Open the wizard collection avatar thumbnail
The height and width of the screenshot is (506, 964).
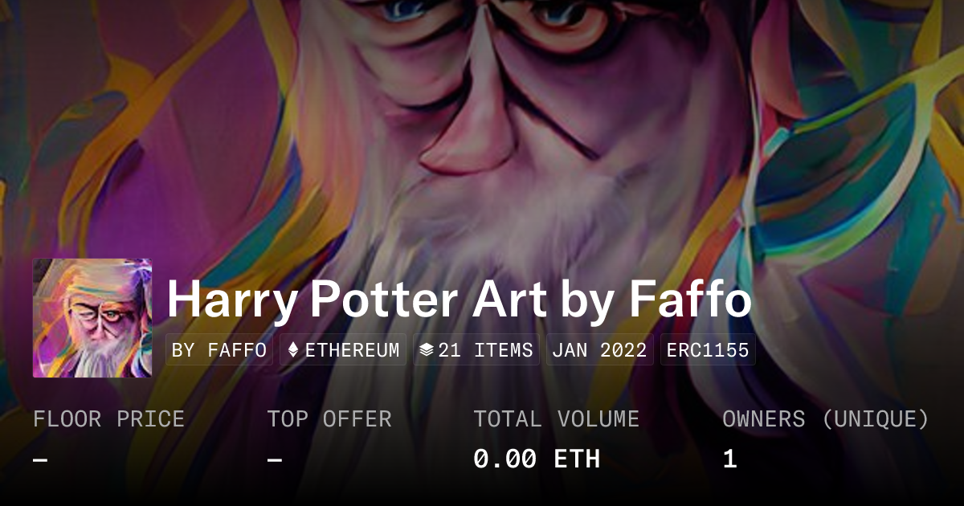[x=92, y=318]
